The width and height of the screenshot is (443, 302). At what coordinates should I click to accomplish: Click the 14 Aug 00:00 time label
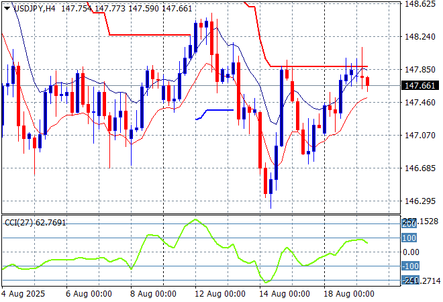pos(284,294)
